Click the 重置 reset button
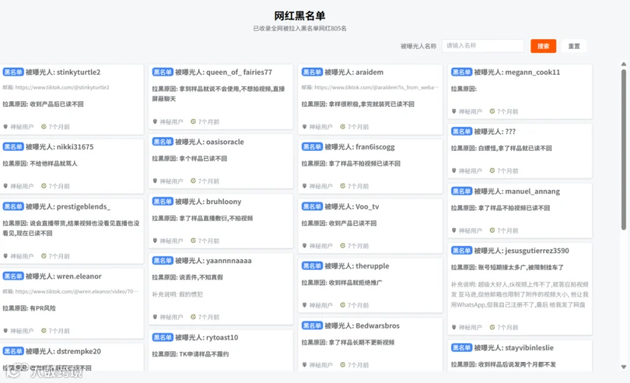 pyautogui.click(x=574, y=46)
